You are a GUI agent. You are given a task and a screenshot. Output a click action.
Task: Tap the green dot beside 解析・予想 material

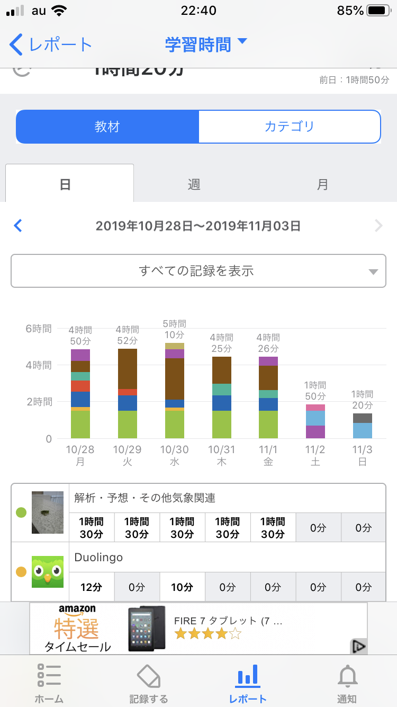(x=21, y=512)
